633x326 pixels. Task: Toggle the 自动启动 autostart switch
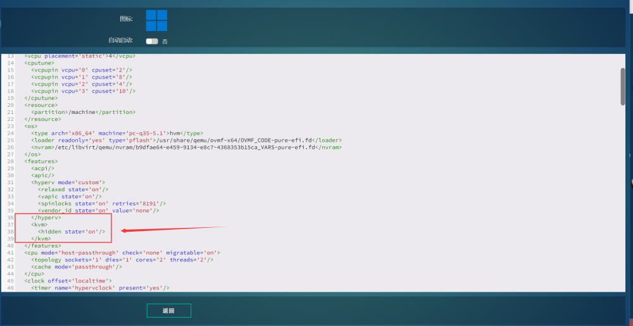click(152, 41)
